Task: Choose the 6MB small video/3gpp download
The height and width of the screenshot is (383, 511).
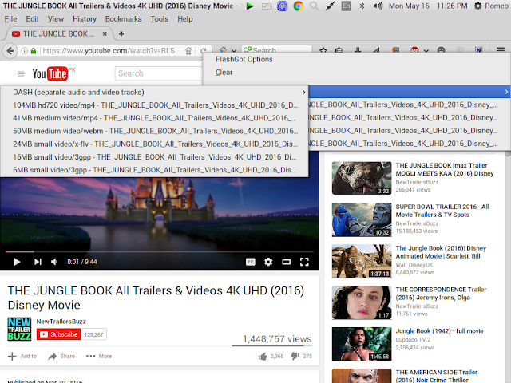Action: point(154,170)
